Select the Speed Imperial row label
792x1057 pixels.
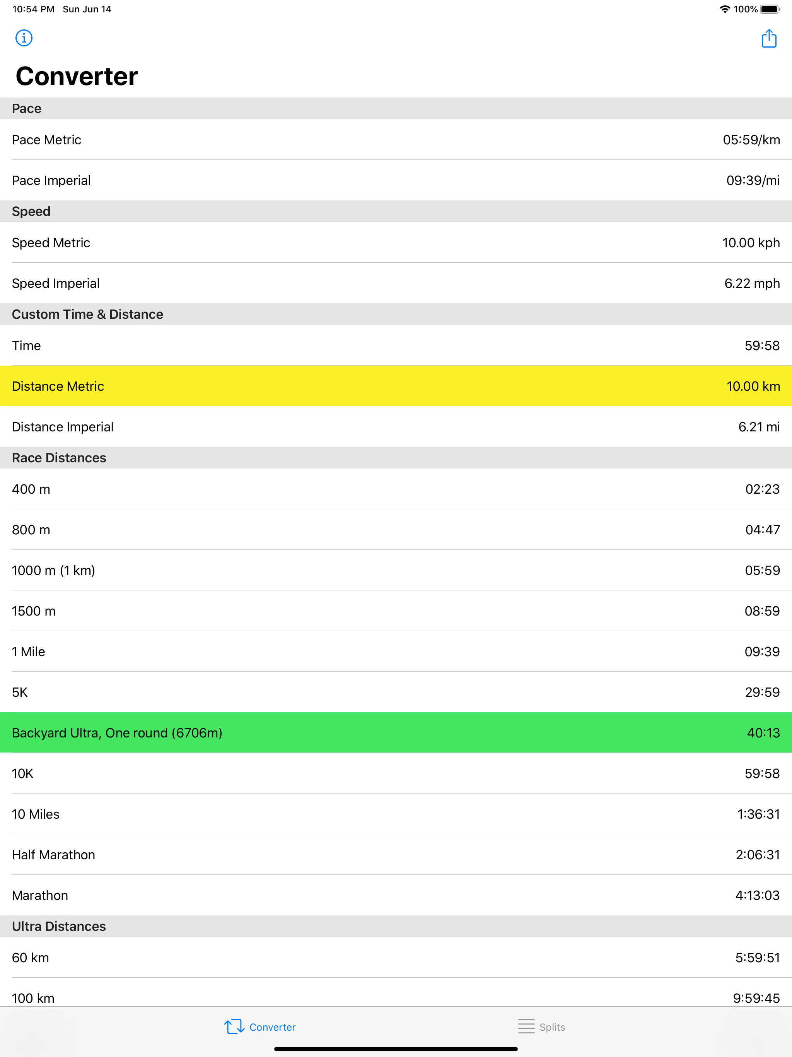coord(55,283)
